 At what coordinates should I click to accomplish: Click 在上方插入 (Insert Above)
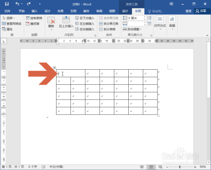[66, 22]
